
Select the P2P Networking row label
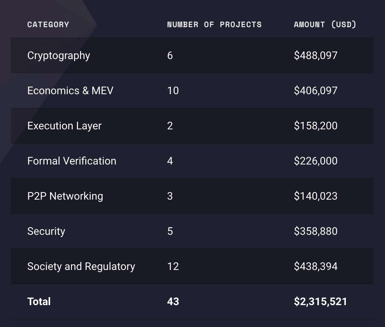pos(65,196)
